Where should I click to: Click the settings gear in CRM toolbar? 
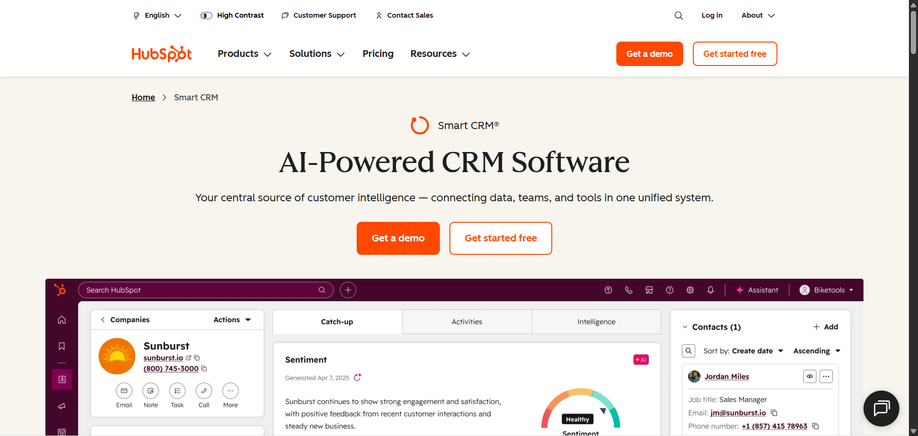[690, 290]
